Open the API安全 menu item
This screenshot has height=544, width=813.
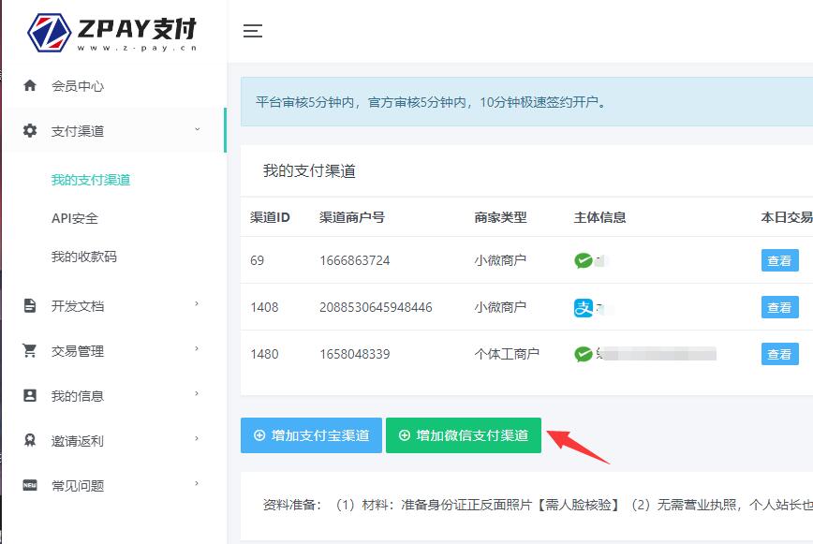tap(75, 218)
